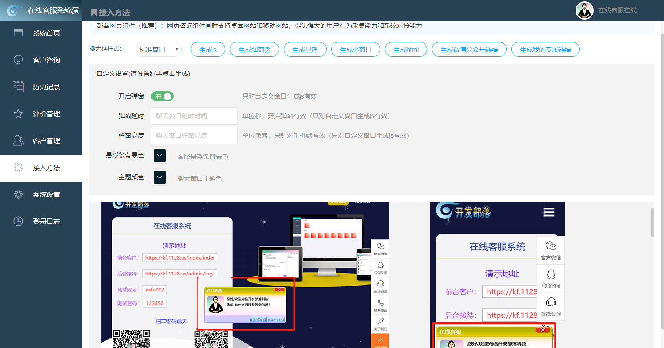
Task: Click the 聊天窗口主题色 description text
Action: click(x=200, y=178)
